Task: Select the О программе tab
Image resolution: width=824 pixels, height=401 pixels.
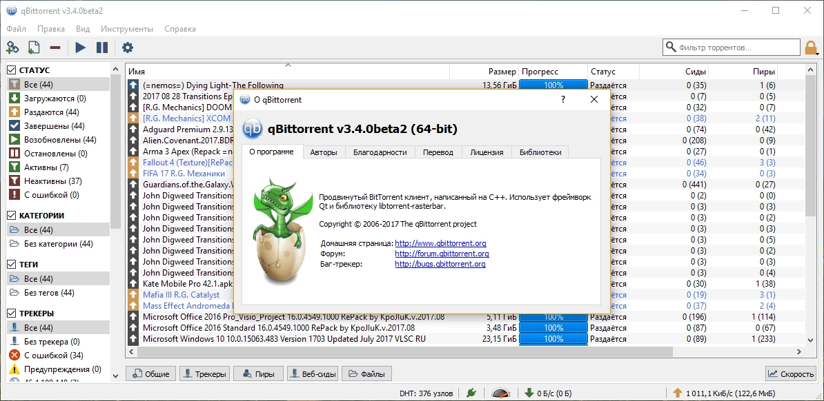Action: point(272,152)
